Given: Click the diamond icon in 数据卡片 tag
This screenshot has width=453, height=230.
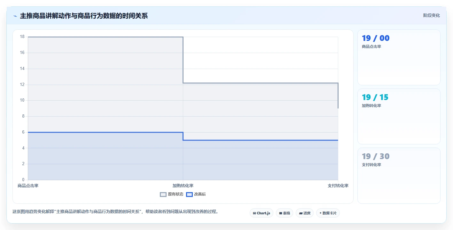Looking at the screenshot, I should [x=320, y=213].
